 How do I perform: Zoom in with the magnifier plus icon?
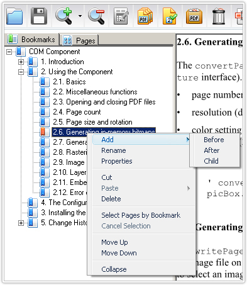click(64, 16)
